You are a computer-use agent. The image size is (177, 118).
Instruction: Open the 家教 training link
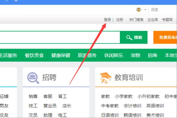click(x=105, y=97)
